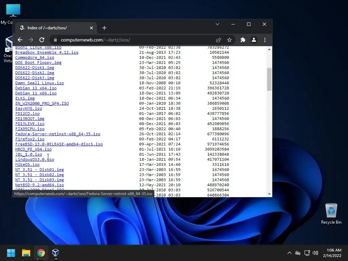The width and height of the screenshot is (348, 261).
Task: Click the forward navigation arrow
Action: tap(31, 40)
